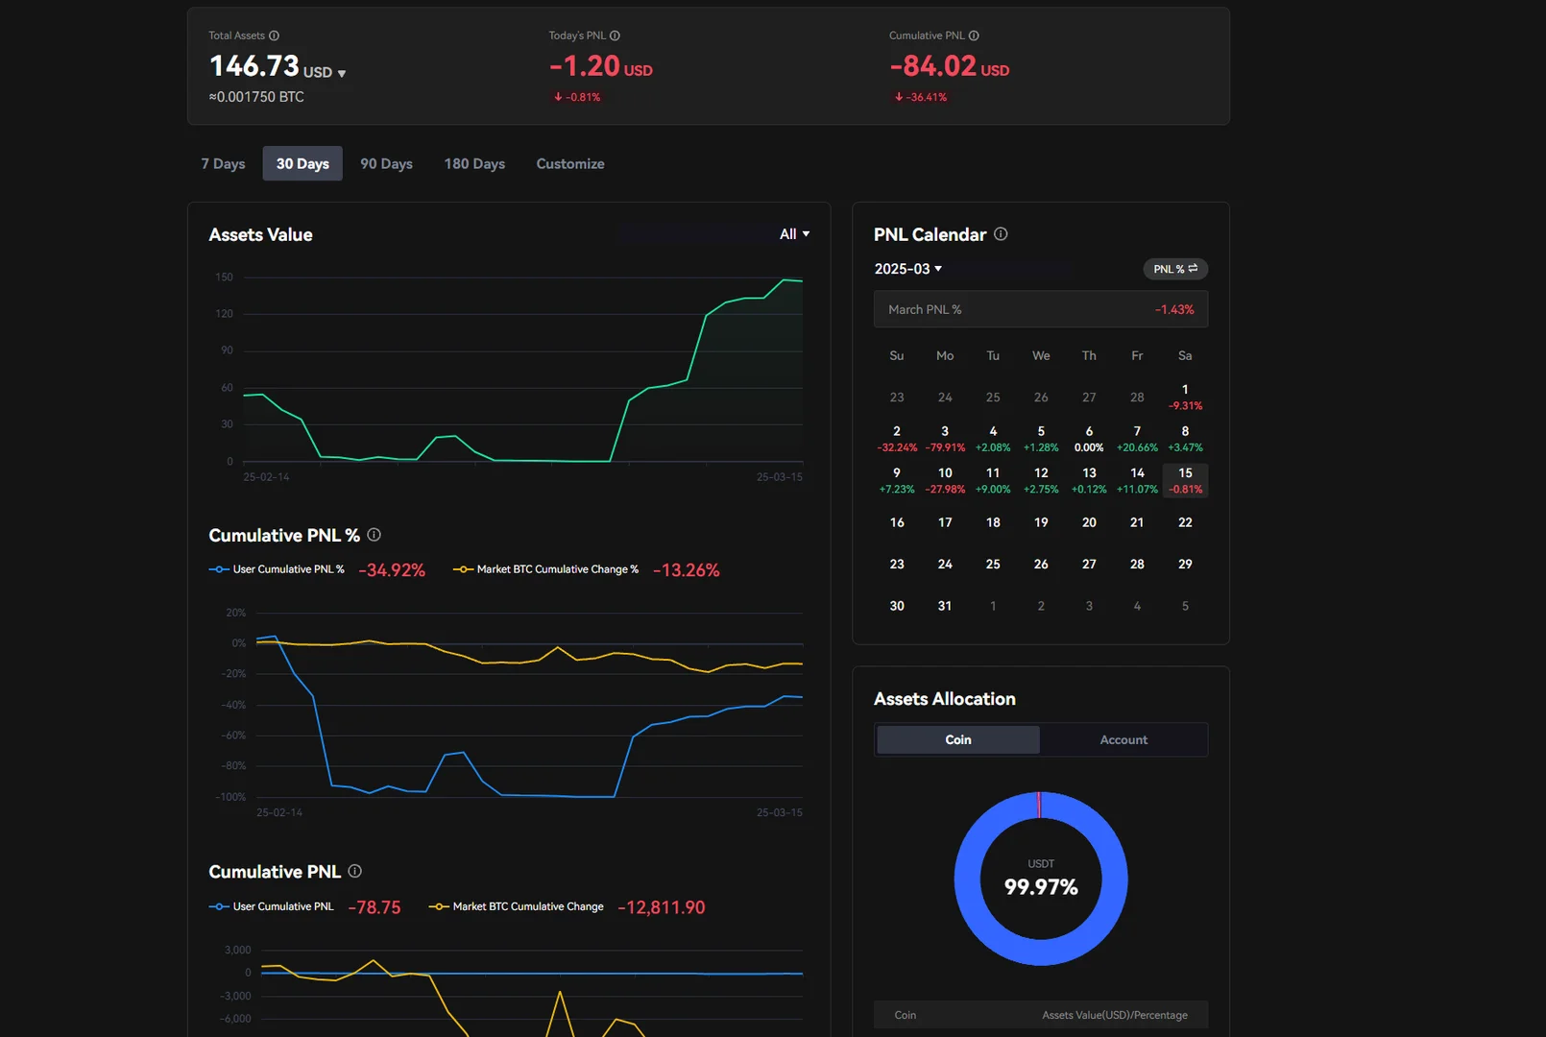Click info icon next to Total Assets

(x=274, y=36)
